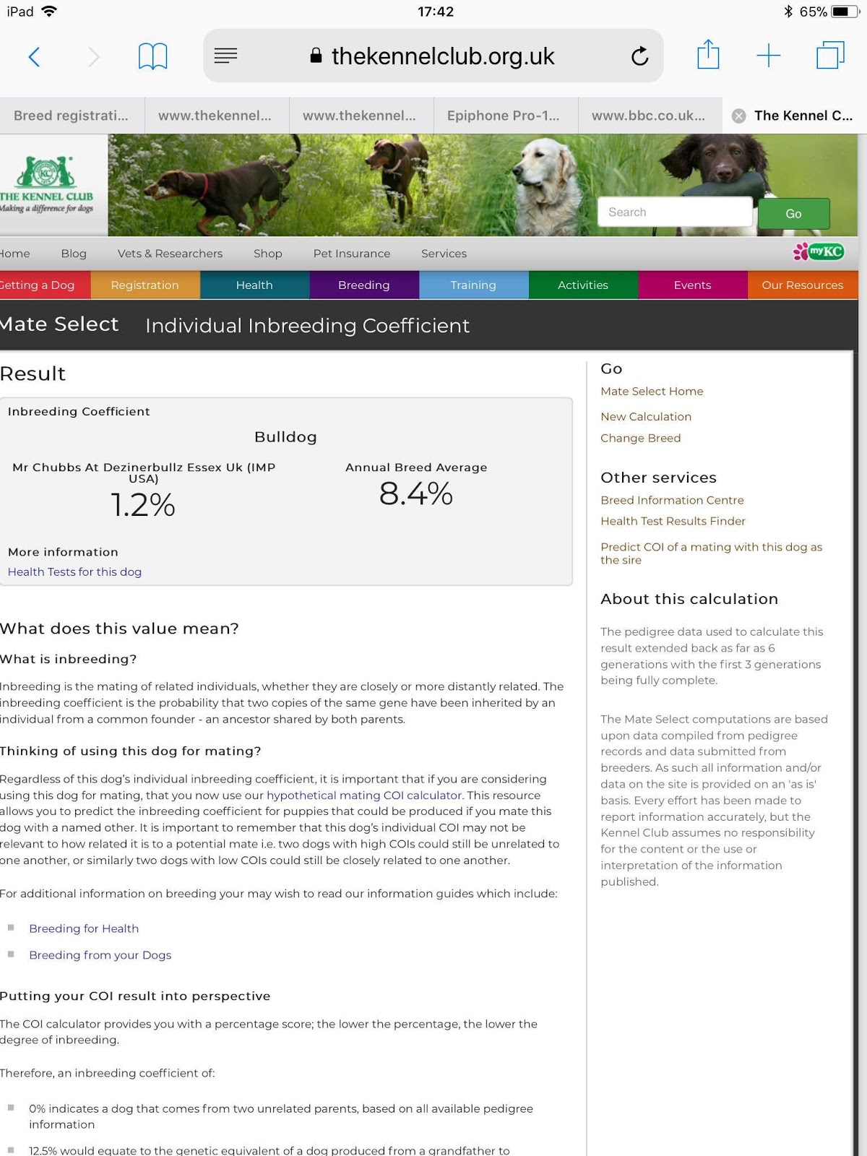867x1156 pixels.
Task: Click the green Go button
Action: [x=793, y=214]
